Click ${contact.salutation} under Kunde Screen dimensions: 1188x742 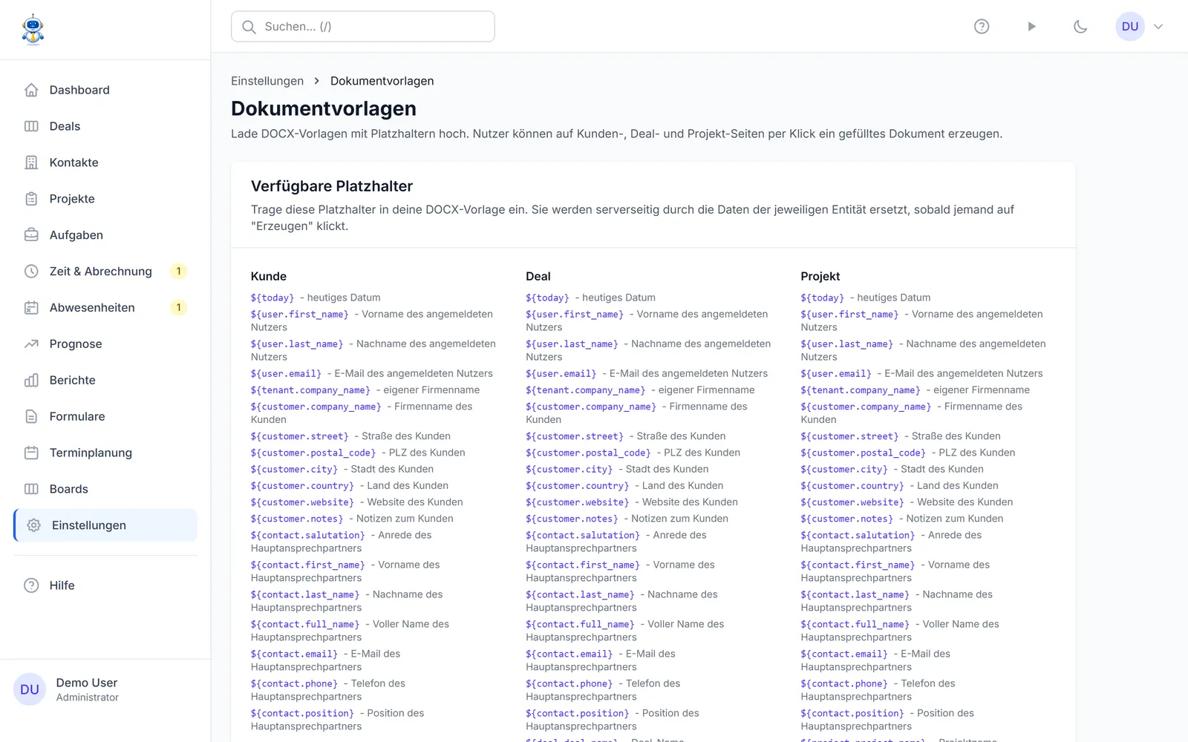tap(308, 535)
